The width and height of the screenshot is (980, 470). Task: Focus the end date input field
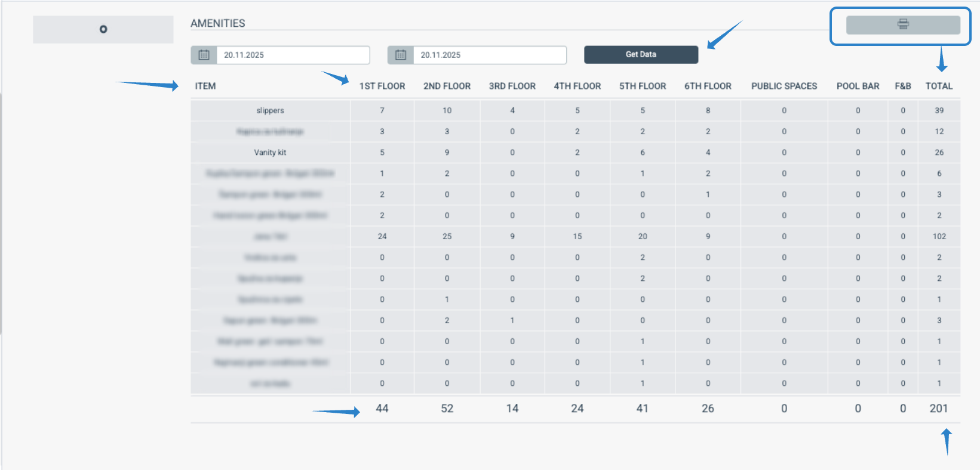tap(490, 55)
